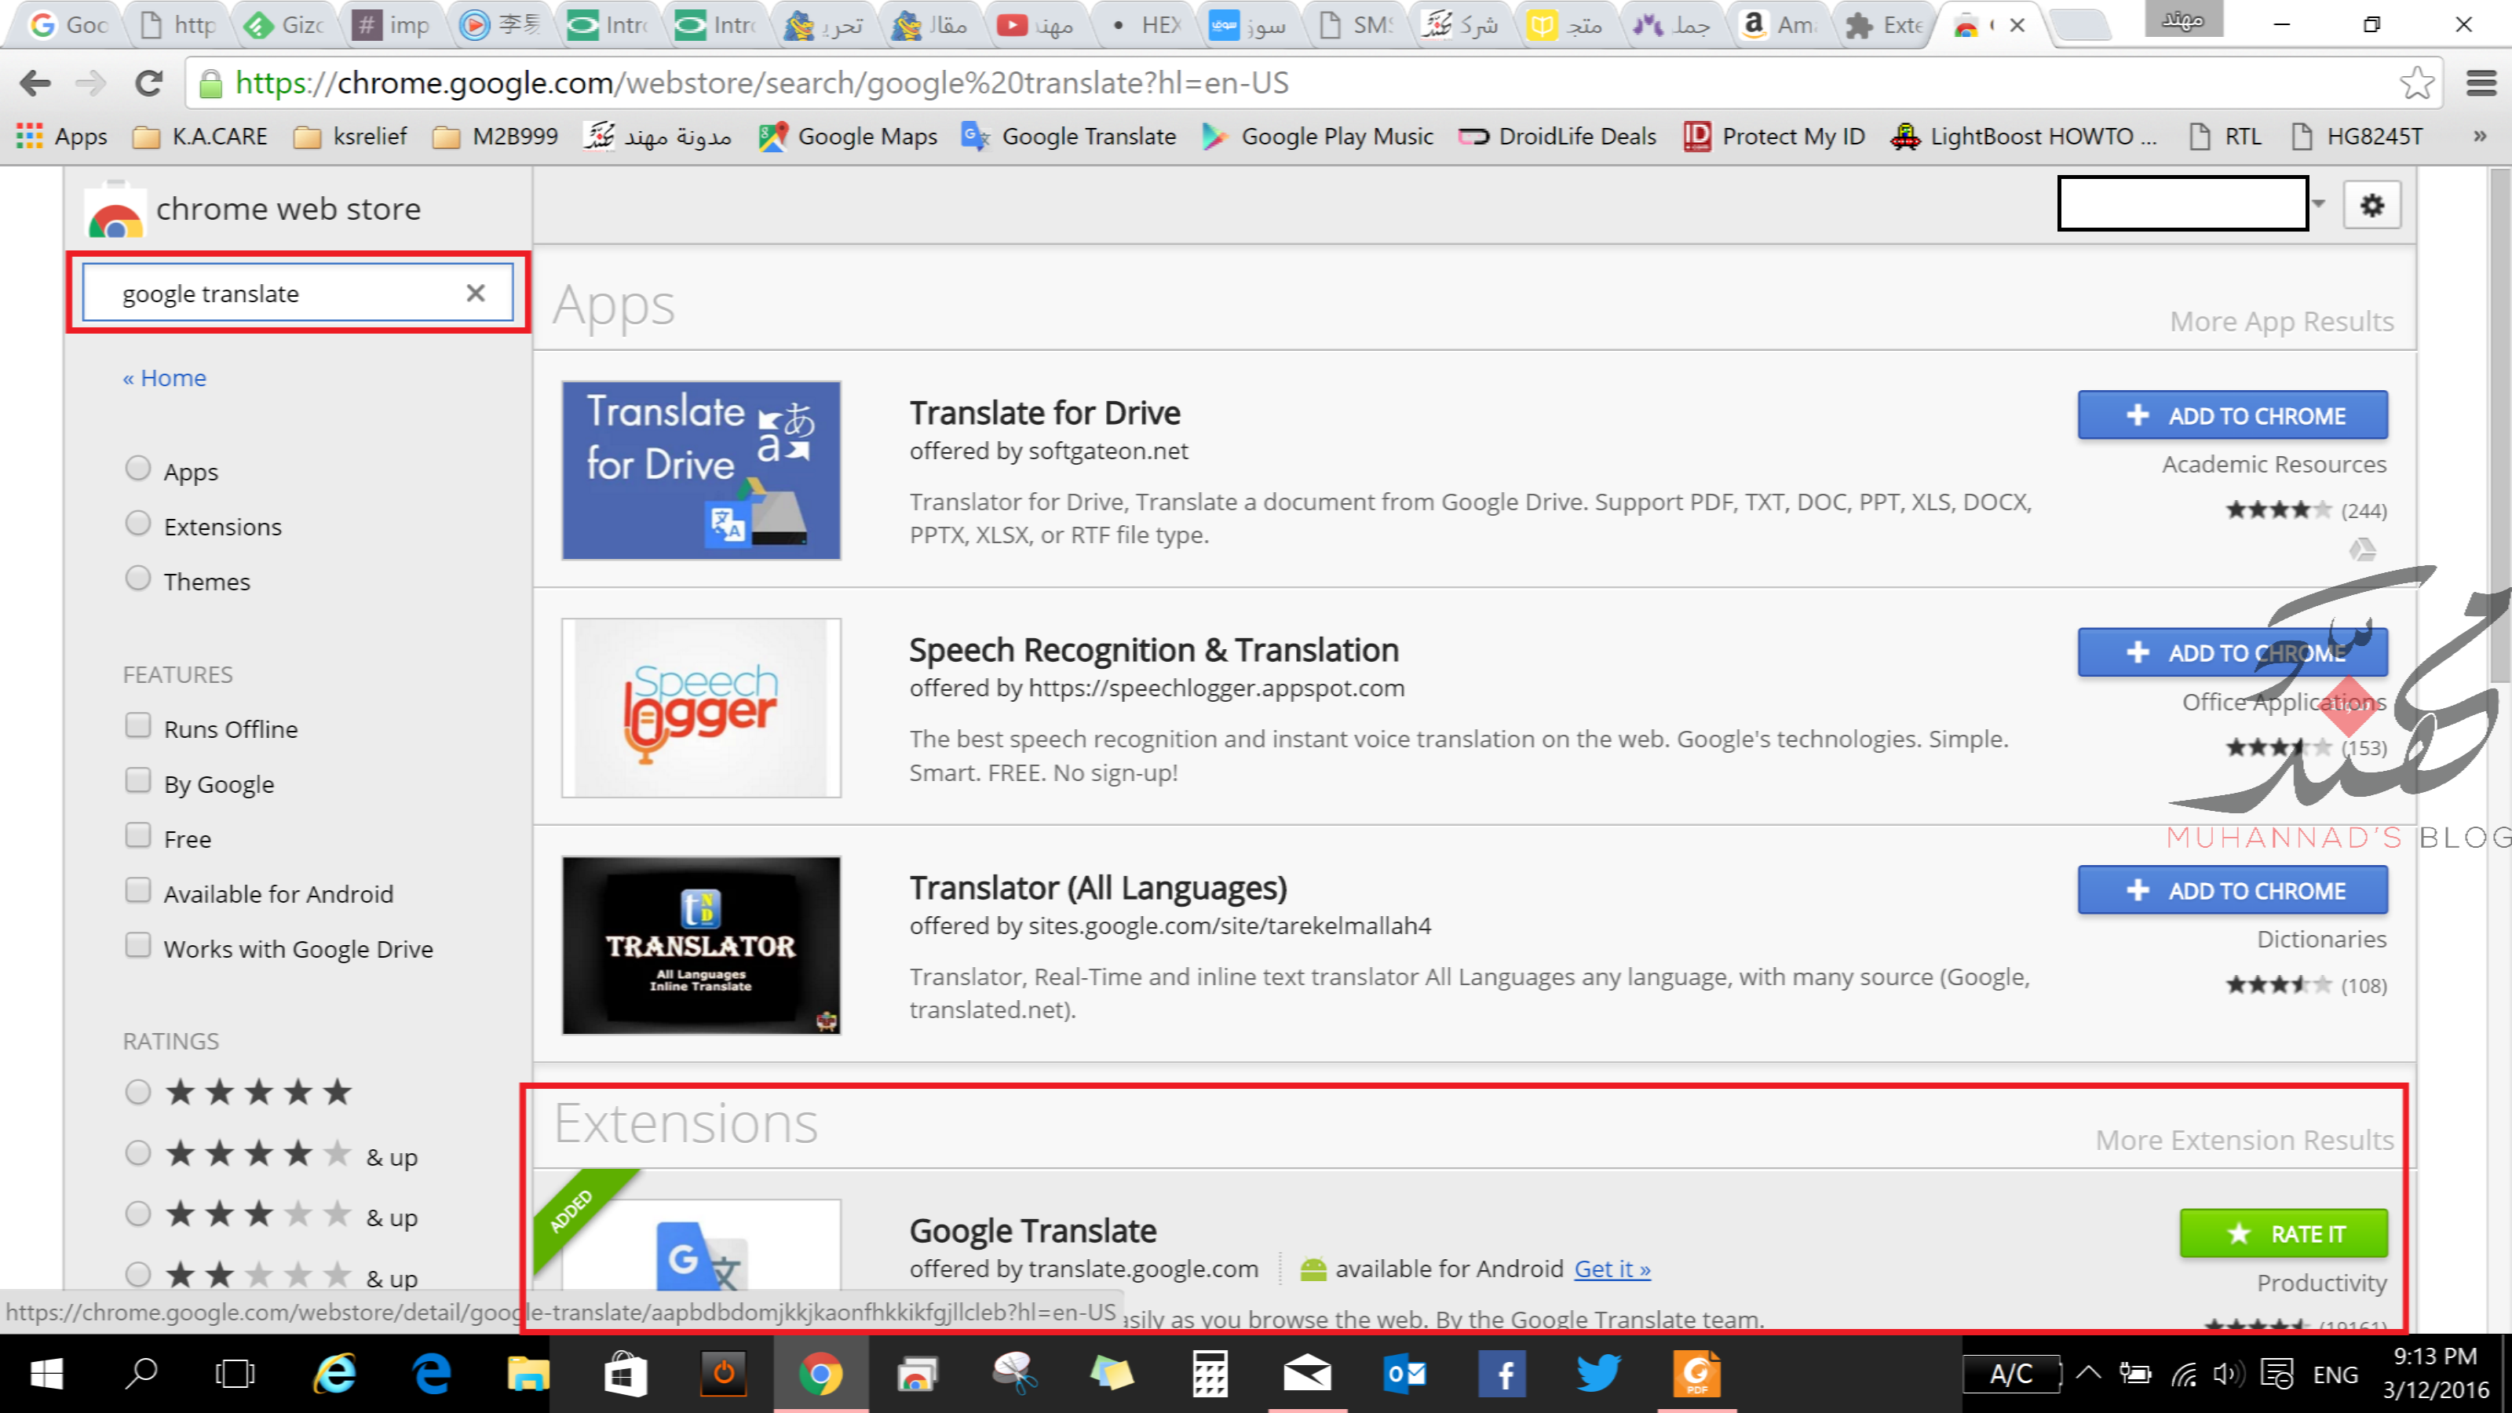
Task: Switch to the Am Amazon tab
Action: click(1779, 25)
